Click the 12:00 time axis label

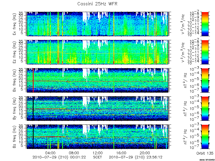pyautogui.click(x=98, y=153)
